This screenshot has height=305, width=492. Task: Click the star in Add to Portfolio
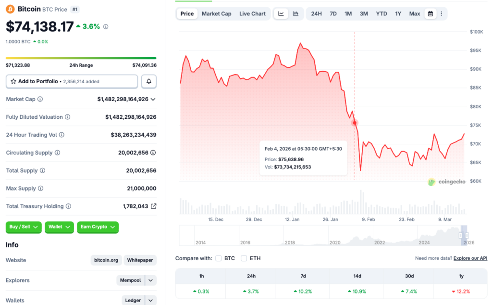click(13, 81)
